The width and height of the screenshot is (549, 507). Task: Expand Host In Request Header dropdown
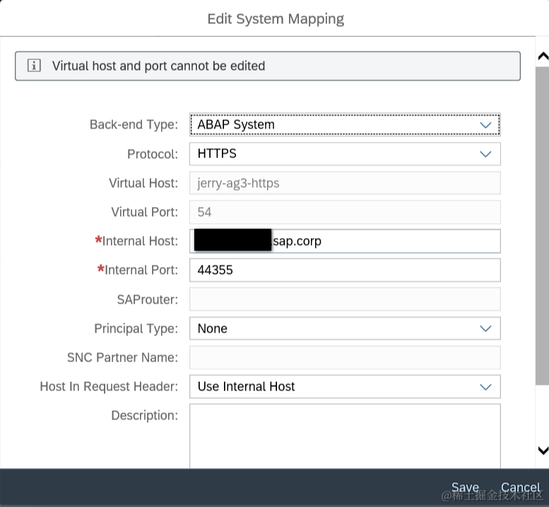point(345,387)
